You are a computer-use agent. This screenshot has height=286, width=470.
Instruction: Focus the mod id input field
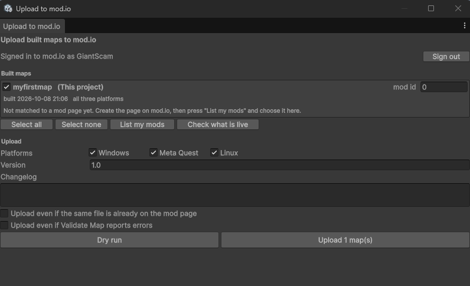pos(443,87)
